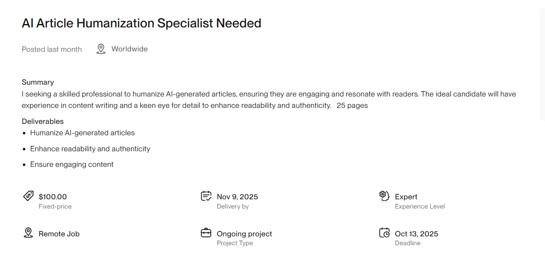
Task: Click the $100.00 fixed-price amount
Action: coord(53,197)
